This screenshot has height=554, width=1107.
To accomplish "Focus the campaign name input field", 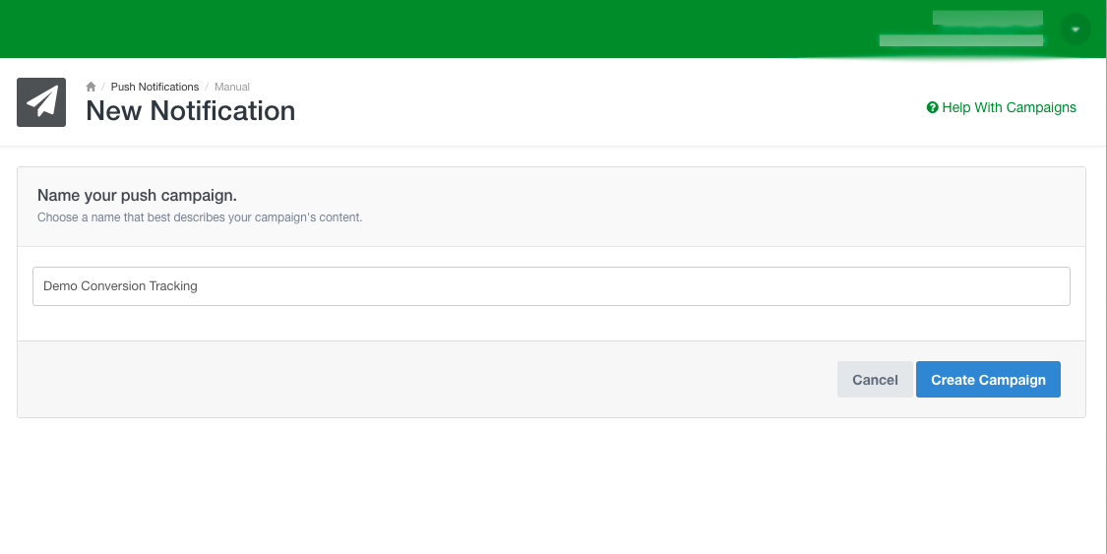I will pos(551,286).
